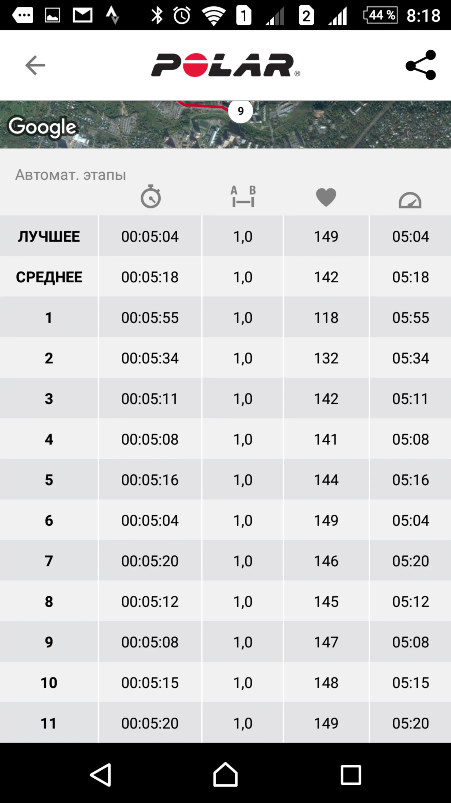Tap the Polar logo
The height and width of the screenshot is (803, 451).
click(x=225, y=65)
